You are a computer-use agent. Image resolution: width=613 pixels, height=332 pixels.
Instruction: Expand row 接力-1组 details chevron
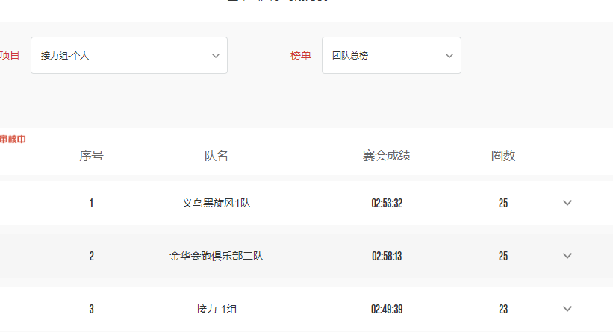click(x=567, y=309)
